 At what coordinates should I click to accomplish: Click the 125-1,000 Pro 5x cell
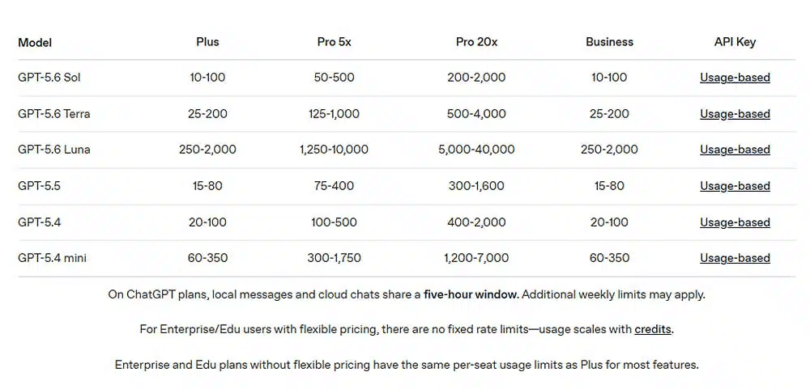tap(334, 113)
